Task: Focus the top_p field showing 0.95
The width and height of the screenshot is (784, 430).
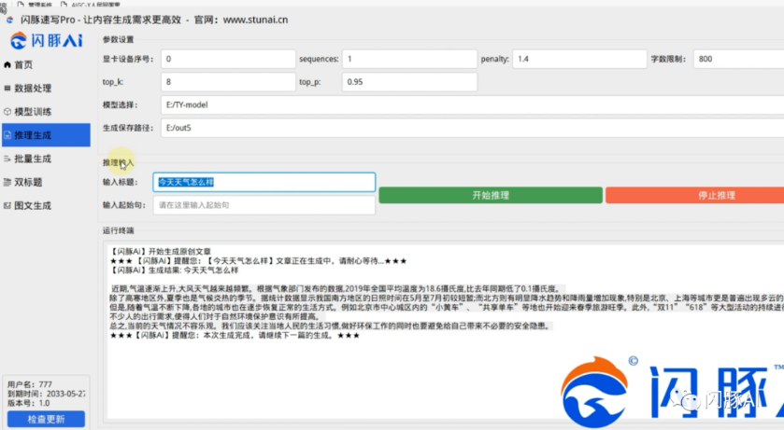Action: point(409,82)
